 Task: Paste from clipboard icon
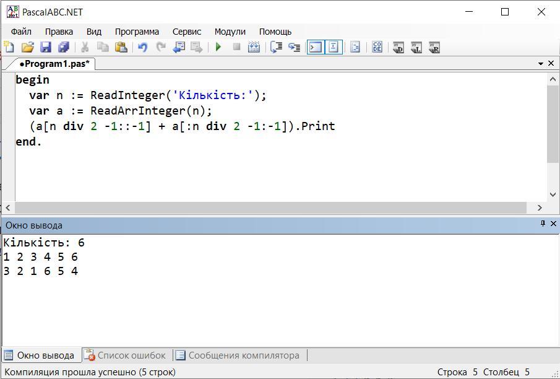(x=121, y=47)
